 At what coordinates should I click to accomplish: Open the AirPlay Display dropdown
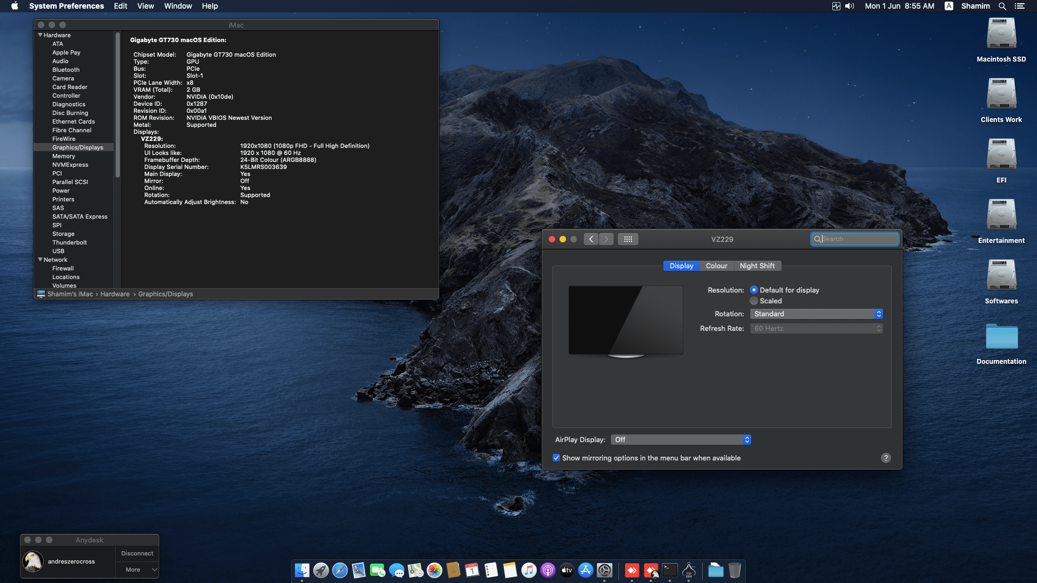[x=681, y=439]
